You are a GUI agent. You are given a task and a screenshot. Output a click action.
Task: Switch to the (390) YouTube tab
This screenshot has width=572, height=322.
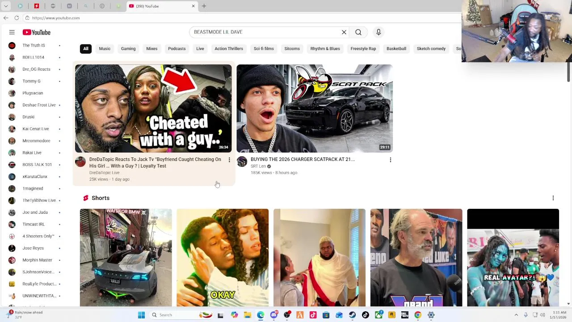tap(161, 6)
